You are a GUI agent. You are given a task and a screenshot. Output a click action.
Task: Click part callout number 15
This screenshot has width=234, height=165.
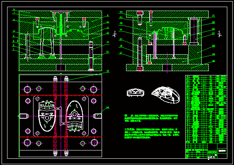[108, 71]
